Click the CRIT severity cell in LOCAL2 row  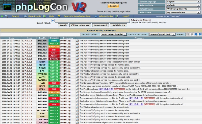pos(54,53)
